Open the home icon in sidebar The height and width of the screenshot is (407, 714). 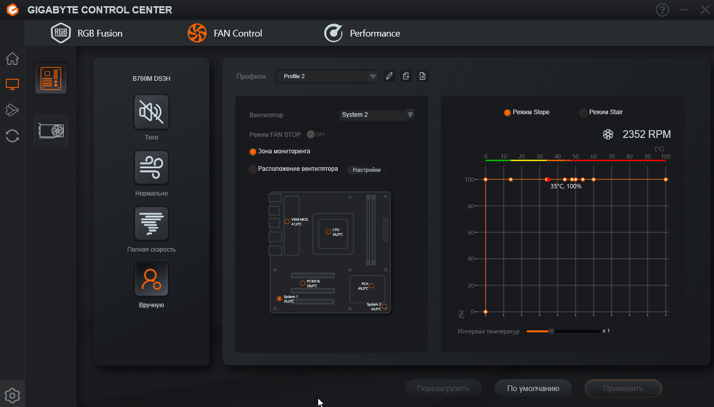pos(12,59)
